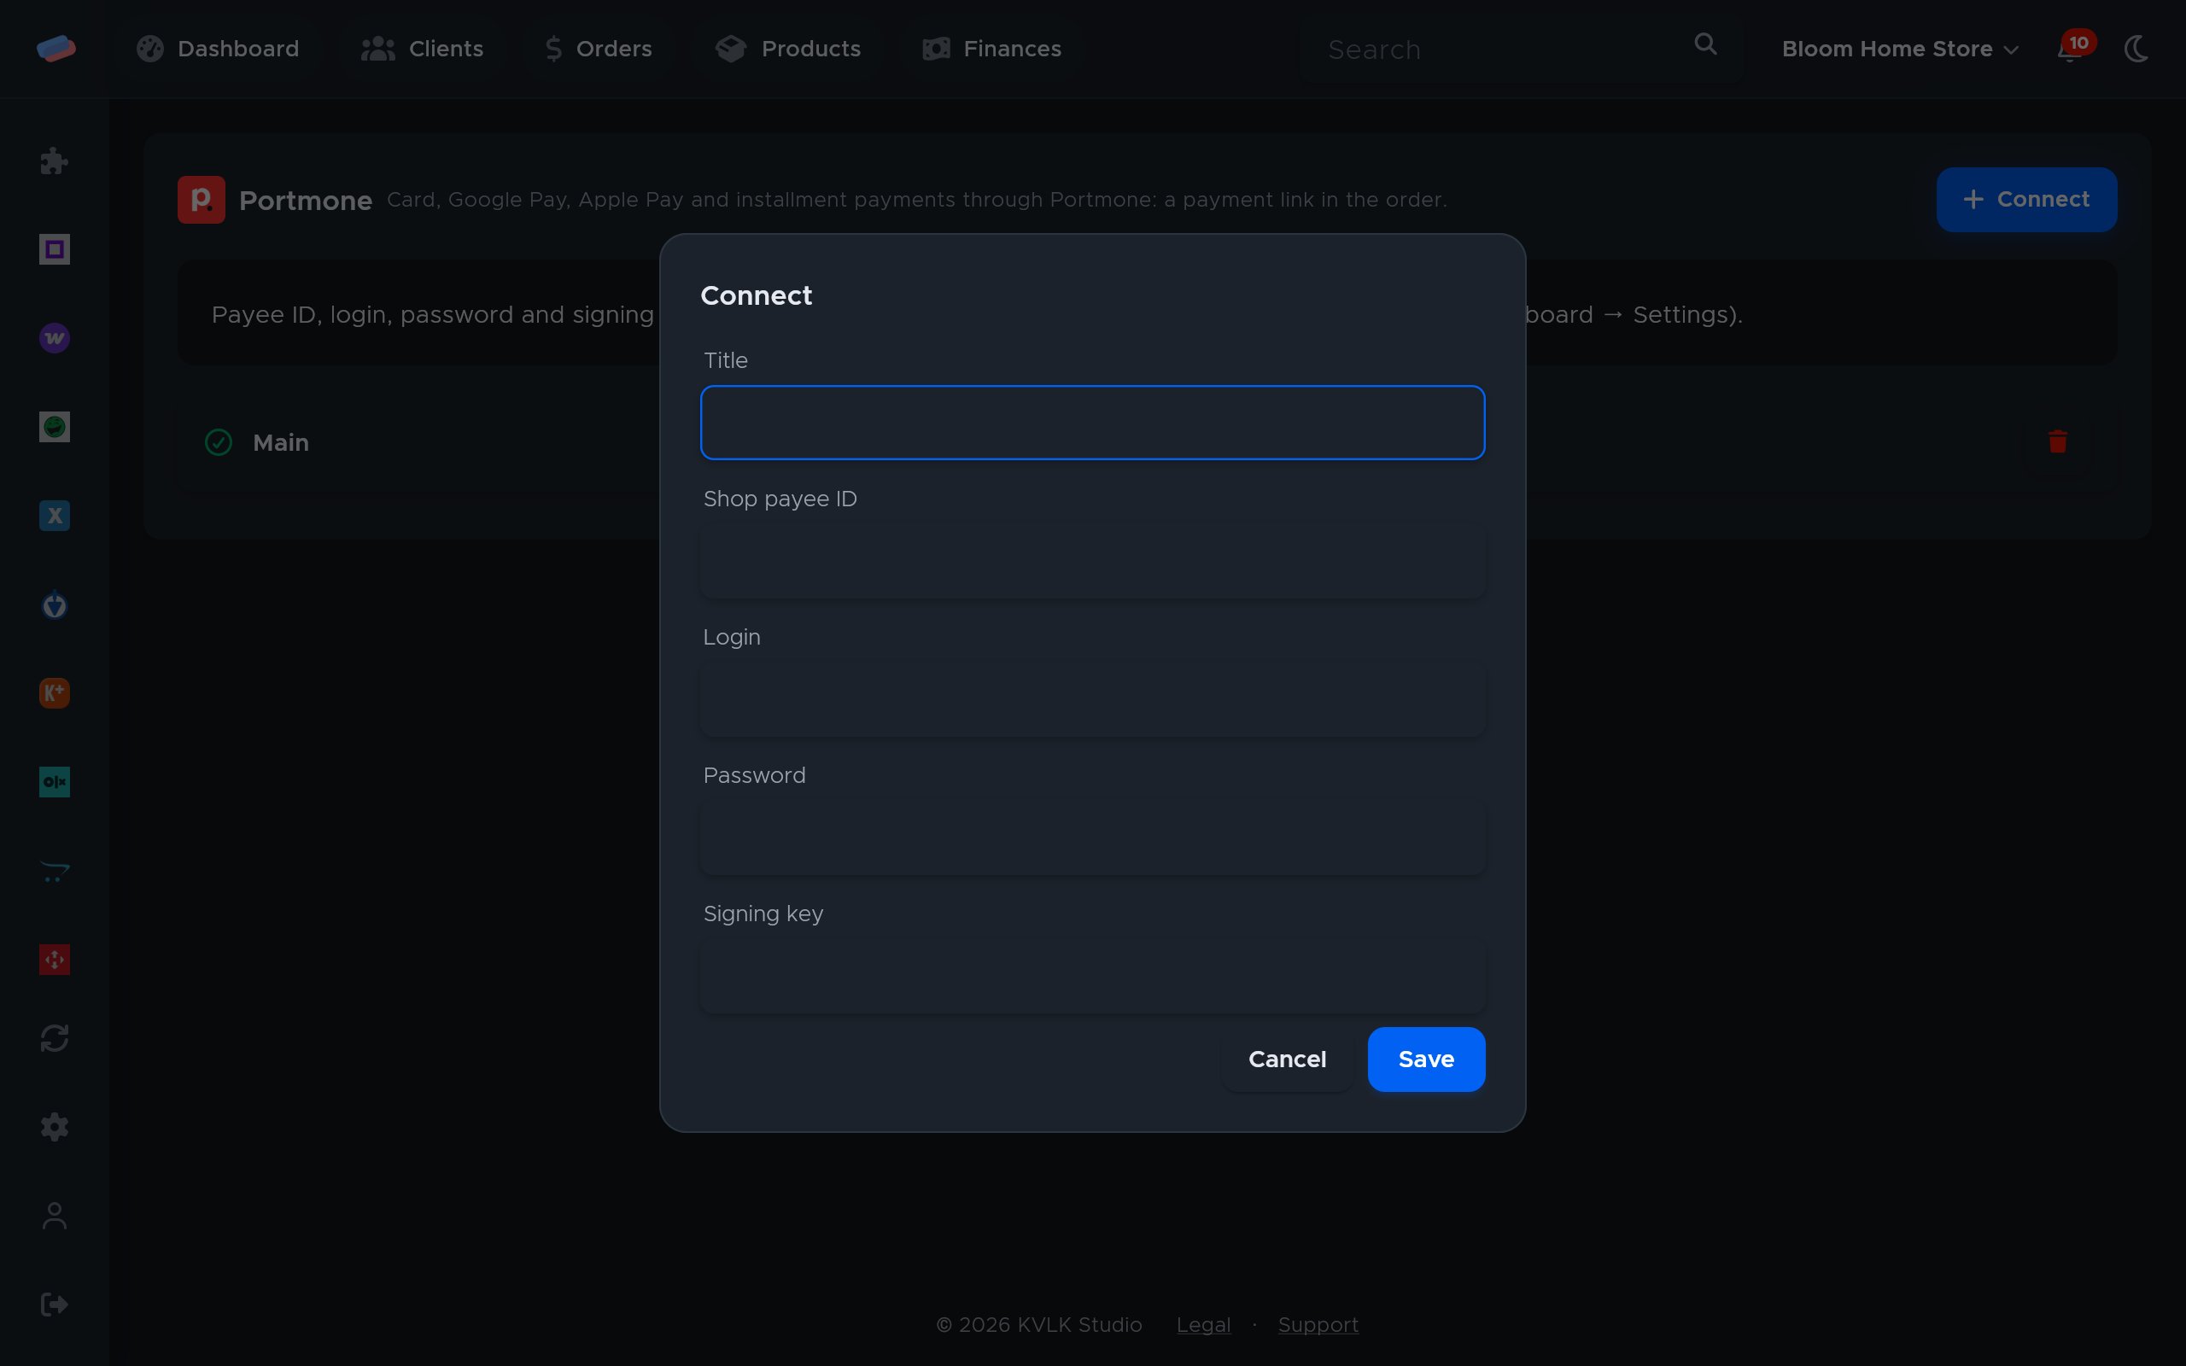Delete the Main connection with trash icon
This screenshot has height=1366, width=2186.
coord(2058,441)
